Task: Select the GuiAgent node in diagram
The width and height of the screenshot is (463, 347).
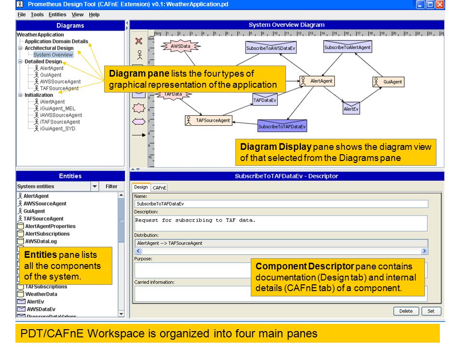Action: pyautogui.click(x=388, y=82)
